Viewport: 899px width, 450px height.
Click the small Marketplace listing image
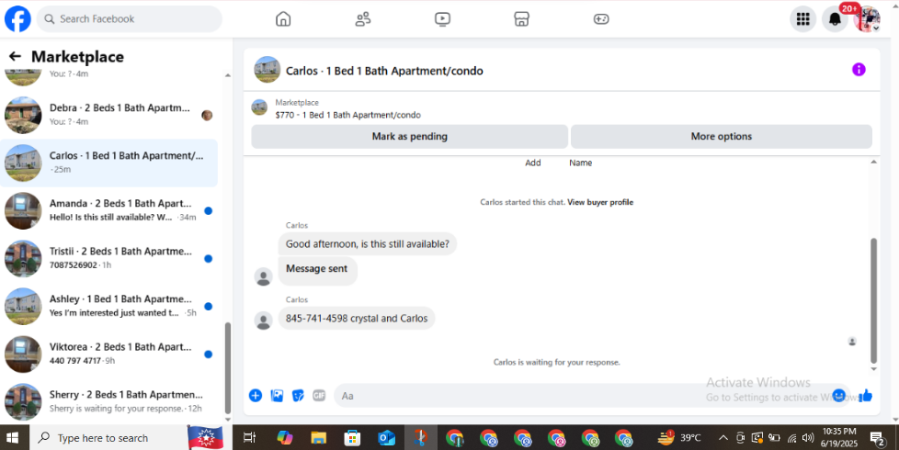click(260, 107)
